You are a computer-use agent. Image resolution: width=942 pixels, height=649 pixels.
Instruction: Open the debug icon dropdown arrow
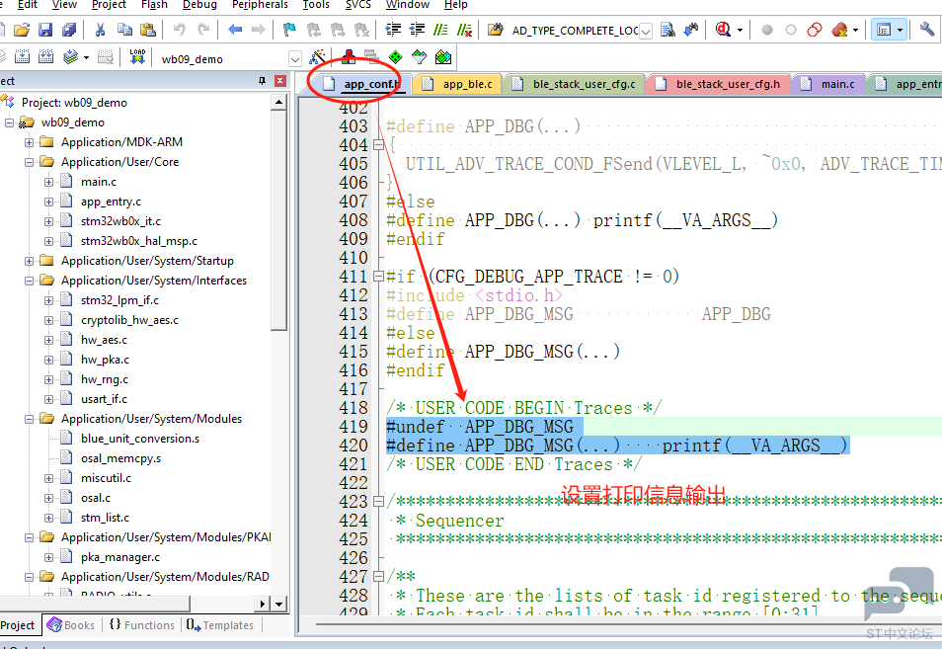click(740, 30)
